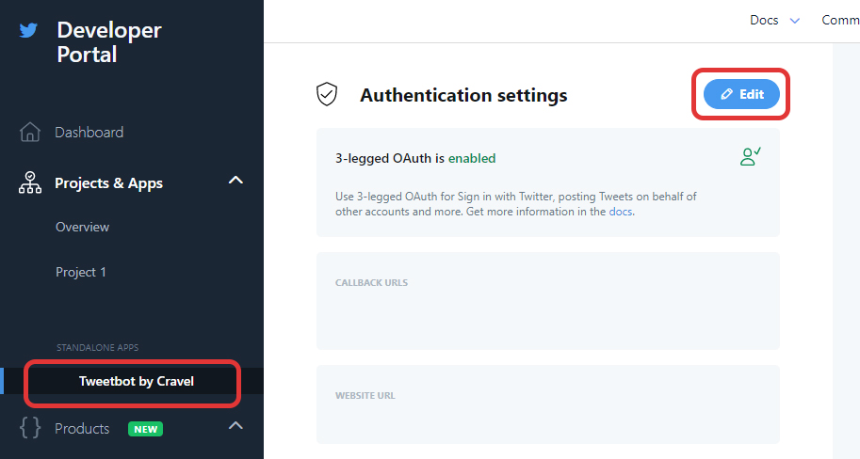The width and height of the screenshot is (860, 459).
Task: Collapse the Projects & Apps section
Action: point(235,181)
